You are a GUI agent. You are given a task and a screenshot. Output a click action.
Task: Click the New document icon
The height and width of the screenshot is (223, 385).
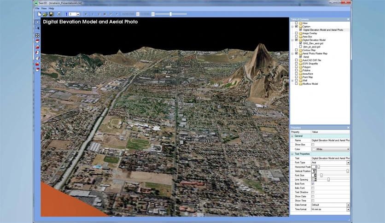coord(40,14)
